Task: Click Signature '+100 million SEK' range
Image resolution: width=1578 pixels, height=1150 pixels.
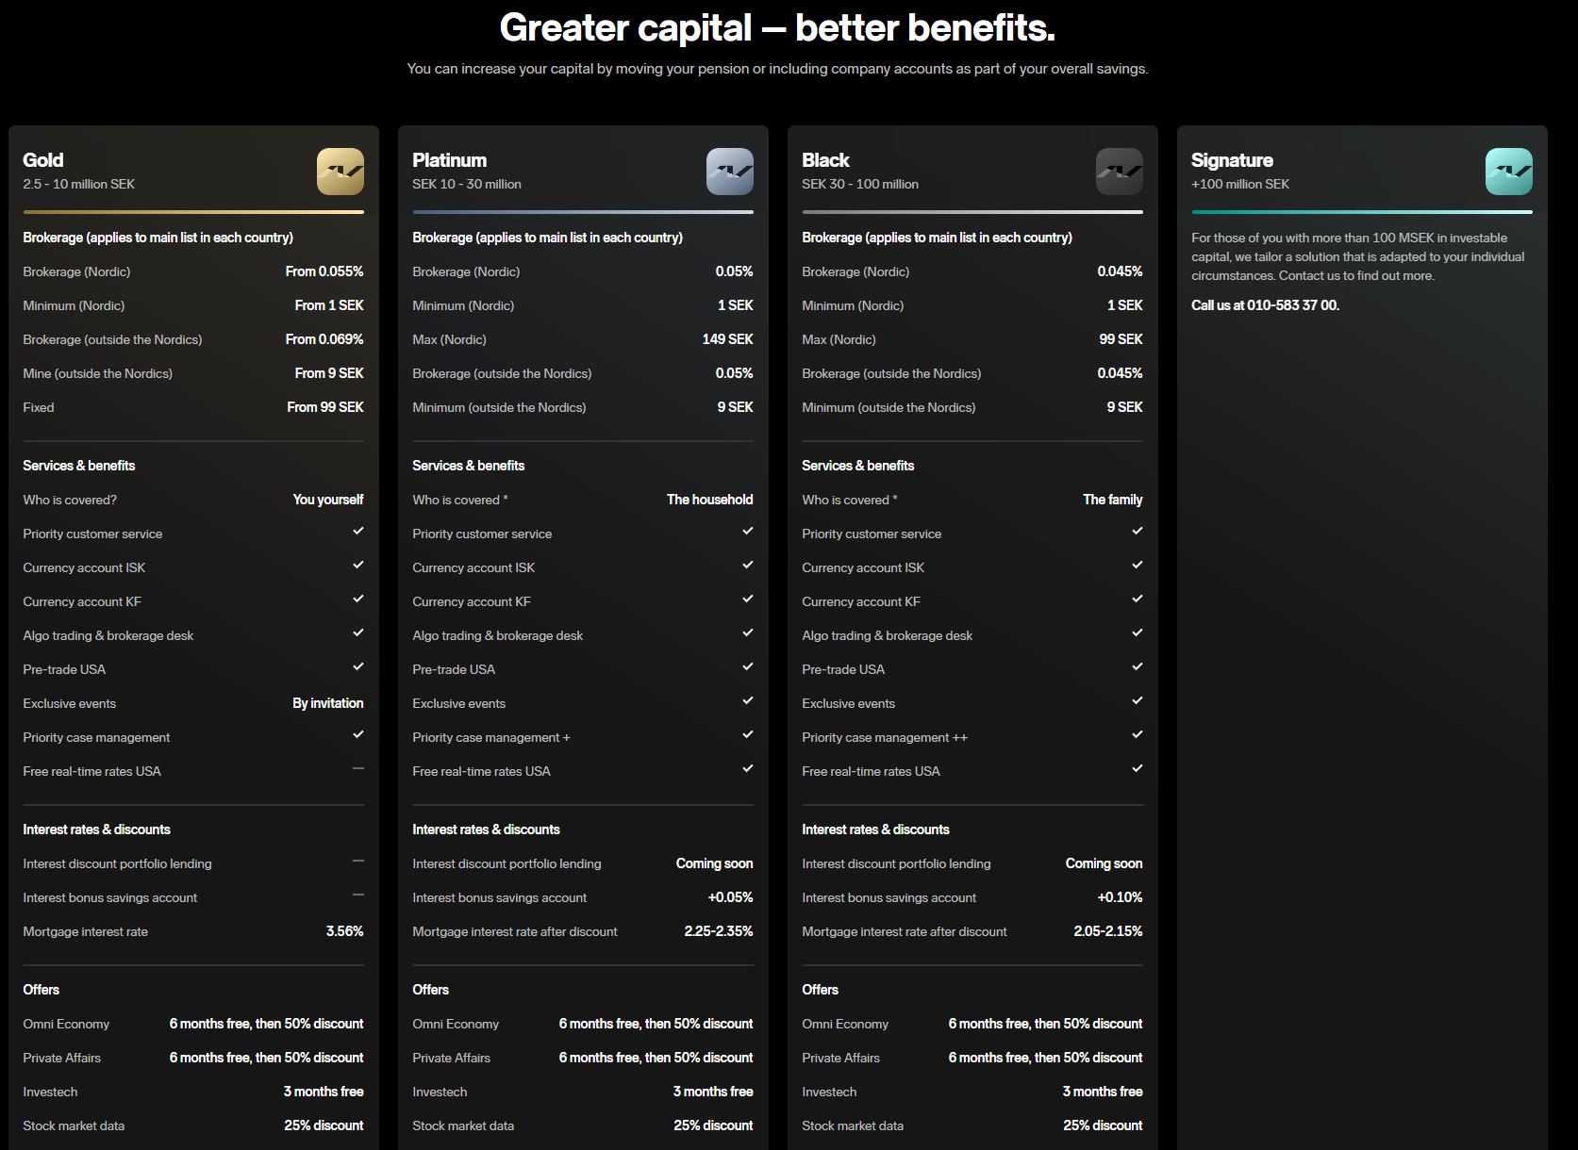Action: click(1240, 185)
